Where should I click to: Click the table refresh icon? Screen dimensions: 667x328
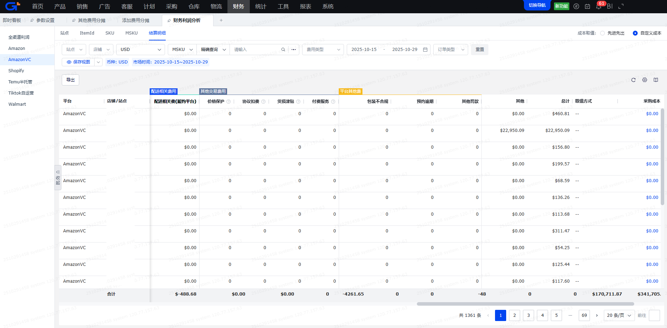point(634,80)
